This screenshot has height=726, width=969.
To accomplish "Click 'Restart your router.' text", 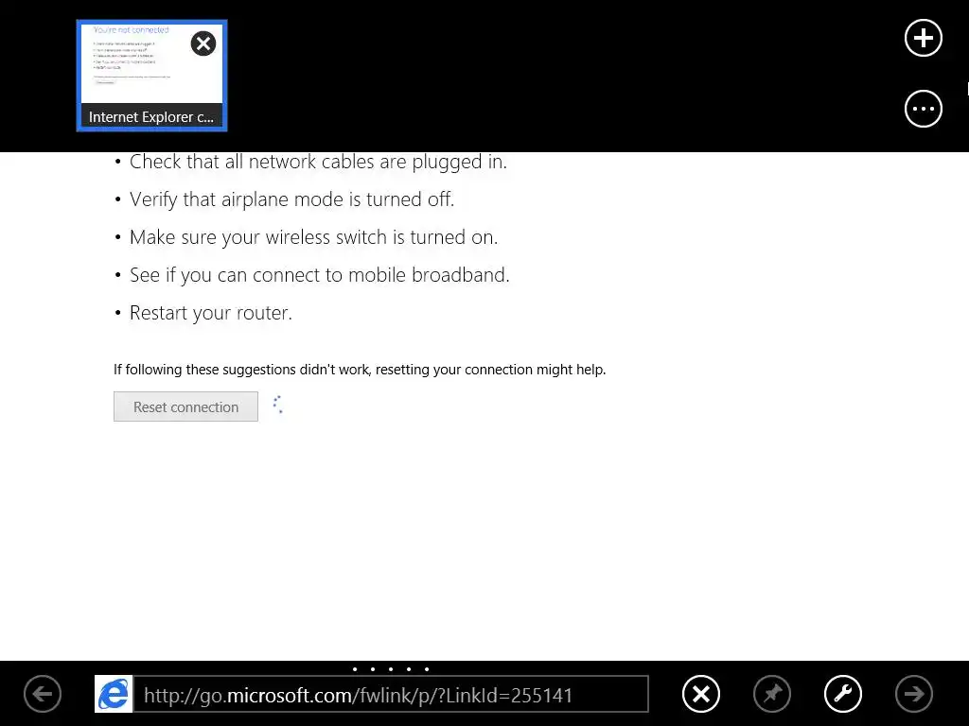I will (211, 313).
